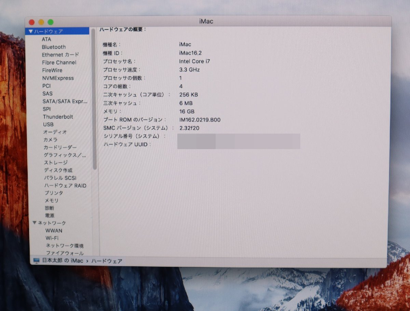Click the 6 MB cache value
This screenshot has height=311, width=410.
point(186,103)
